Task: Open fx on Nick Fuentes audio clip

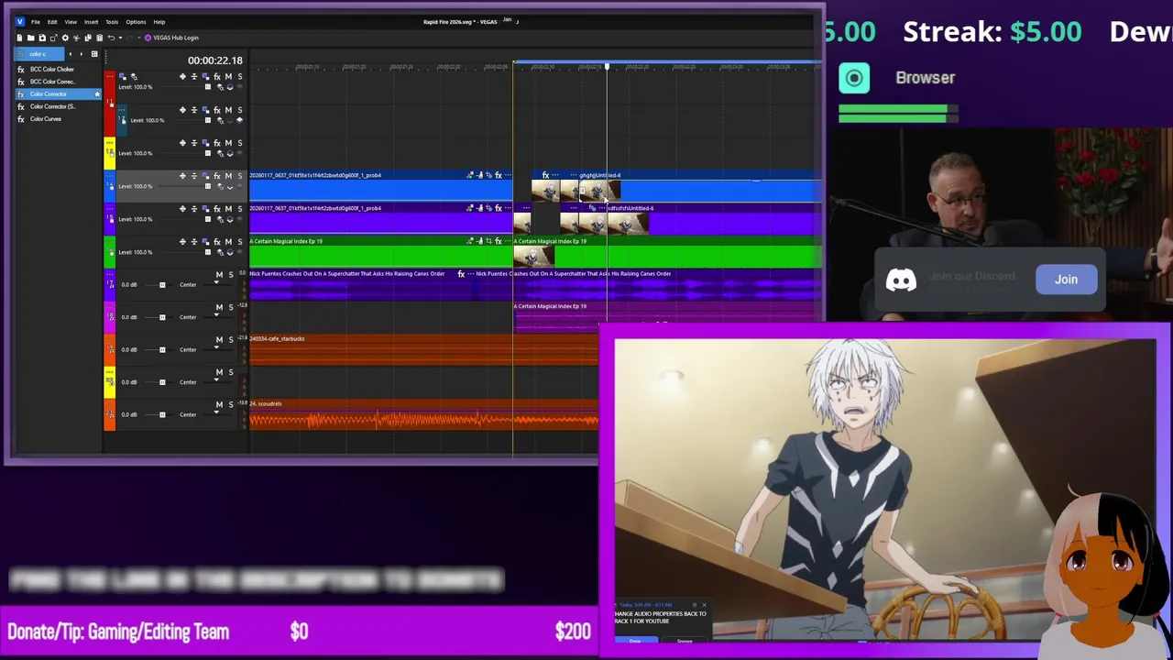Action: coord(460,273)
